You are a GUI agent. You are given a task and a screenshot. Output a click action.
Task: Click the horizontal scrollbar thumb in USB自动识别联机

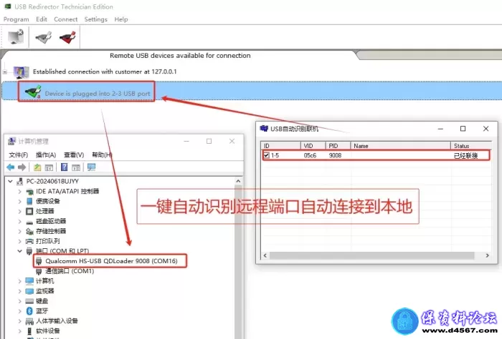point(371,255)
